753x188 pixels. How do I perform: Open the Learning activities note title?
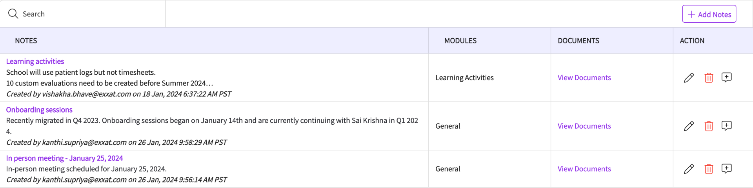[x=35, y=61]
